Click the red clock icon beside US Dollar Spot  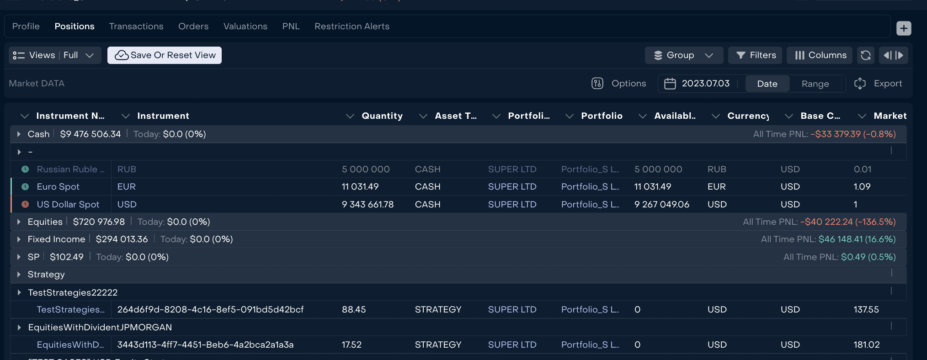click(25, 204)
